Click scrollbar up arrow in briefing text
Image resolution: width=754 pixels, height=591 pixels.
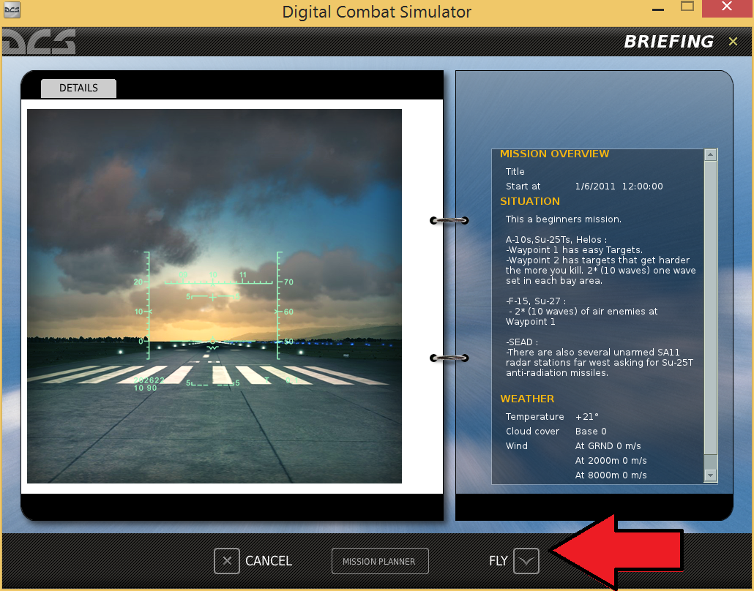pos(711,155)
